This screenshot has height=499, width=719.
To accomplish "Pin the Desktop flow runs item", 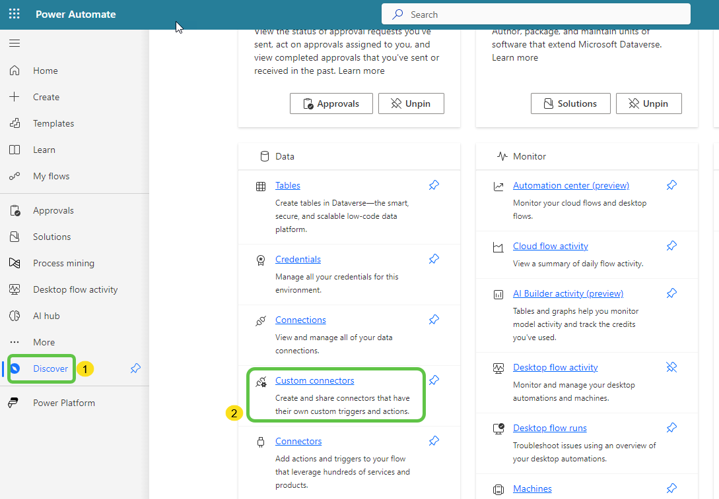I will [671, 428].
